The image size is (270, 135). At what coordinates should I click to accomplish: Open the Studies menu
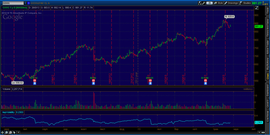point(245,3)
